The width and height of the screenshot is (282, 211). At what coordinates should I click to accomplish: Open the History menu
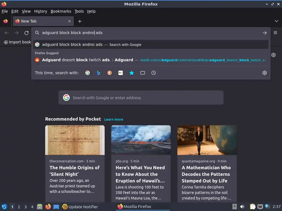[40, 11]
